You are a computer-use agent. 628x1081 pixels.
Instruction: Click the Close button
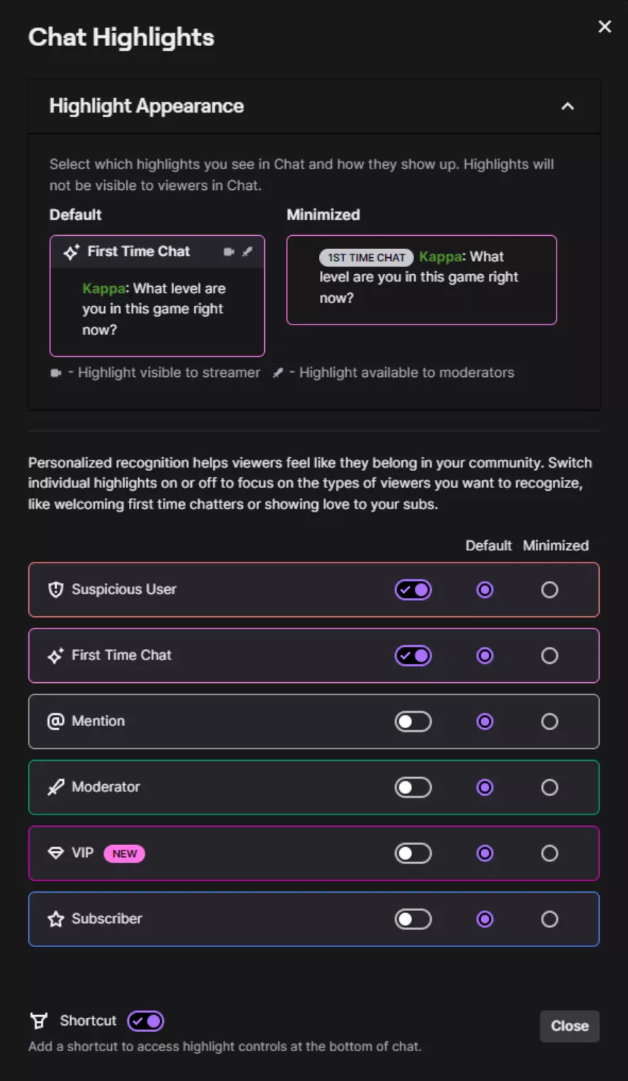coord(569,1026)
